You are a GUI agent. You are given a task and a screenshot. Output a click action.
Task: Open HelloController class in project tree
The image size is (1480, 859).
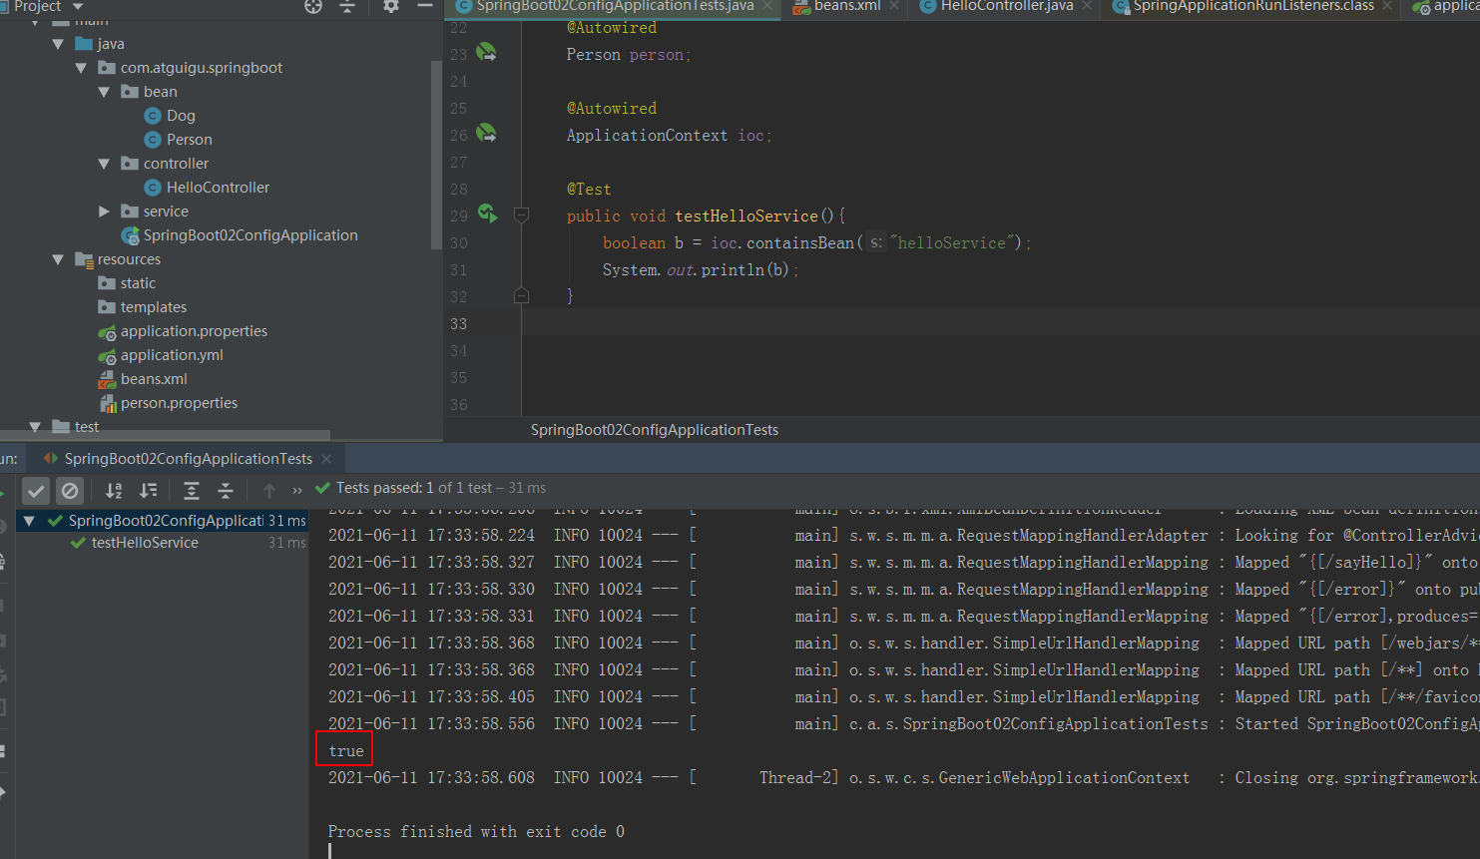218,188
